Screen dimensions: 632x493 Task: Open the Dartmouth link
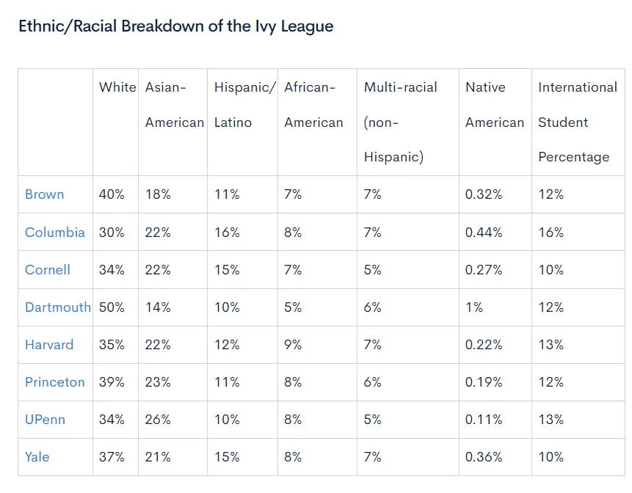(x=58, y=307)
